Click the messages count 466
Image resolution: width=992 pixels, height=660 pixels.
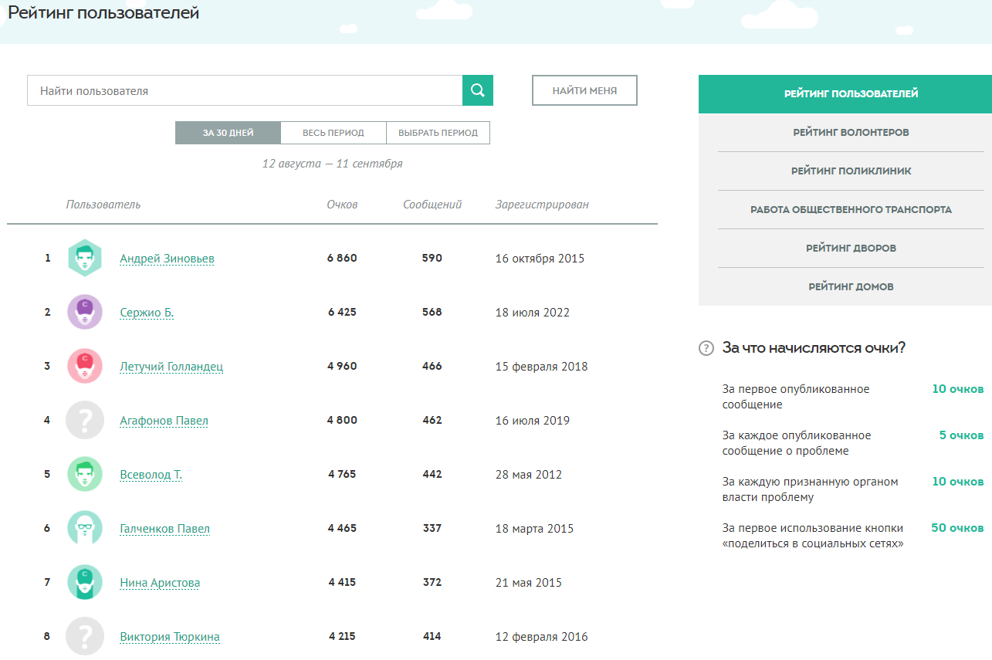tap(432, 366)
